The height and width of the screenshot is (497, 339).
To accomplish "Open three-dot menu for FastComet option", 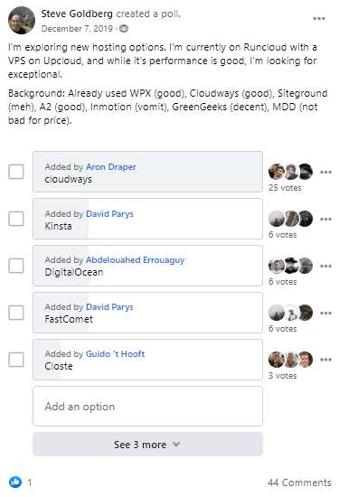I will (x=325, y=314).
